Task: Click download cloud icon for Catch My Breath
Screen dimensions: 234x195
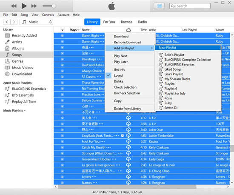Action: (x=128, y=147)
